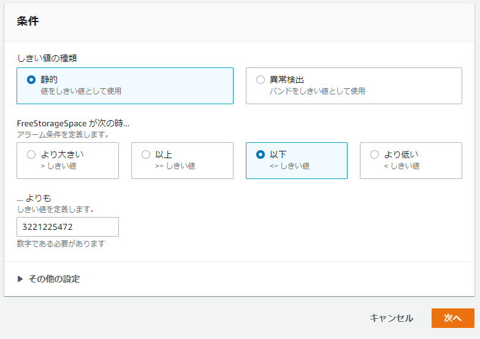480x339 pixels.
Task: Select the 以下 condition radio button
Action: coord(260,154)
